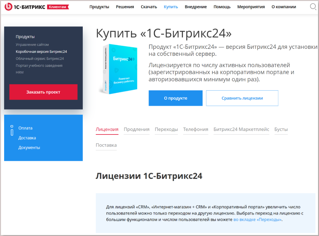
Task: Open Облачный сервис Битрикс24 sidebar link
Action: point(40,59)
